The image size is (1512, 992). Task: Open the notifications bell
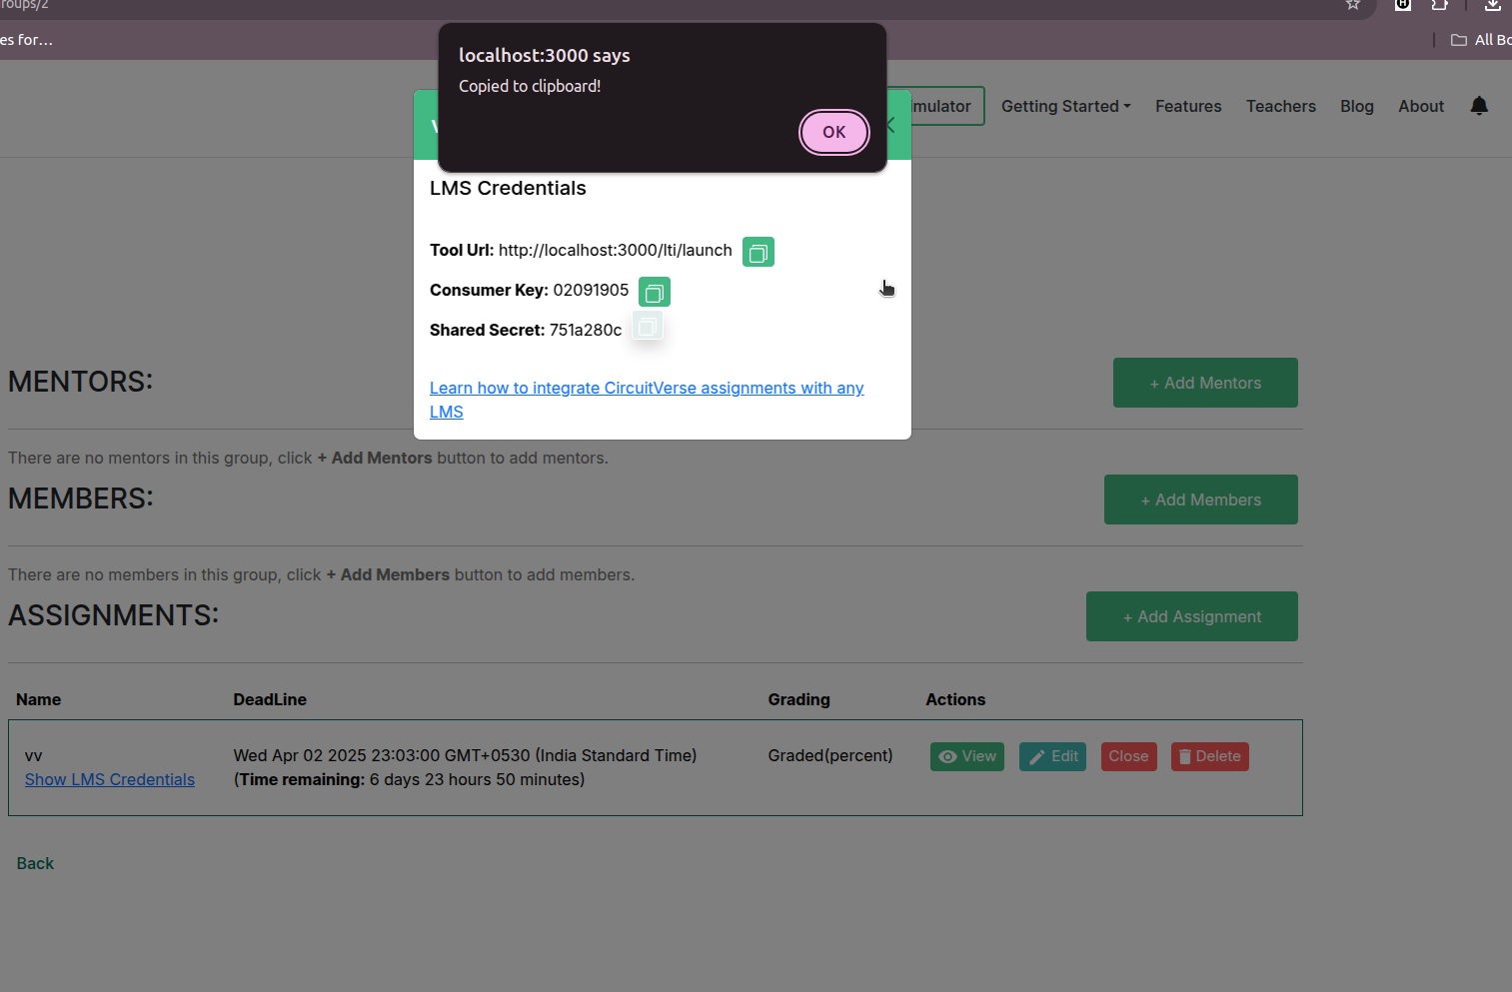tap(1479, 106)
